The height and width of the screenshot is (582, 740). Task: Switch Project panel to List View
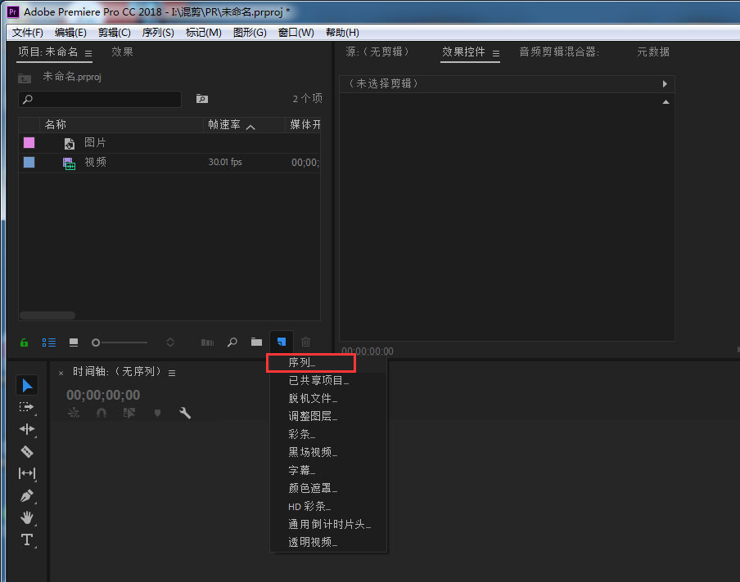[49, 342]
